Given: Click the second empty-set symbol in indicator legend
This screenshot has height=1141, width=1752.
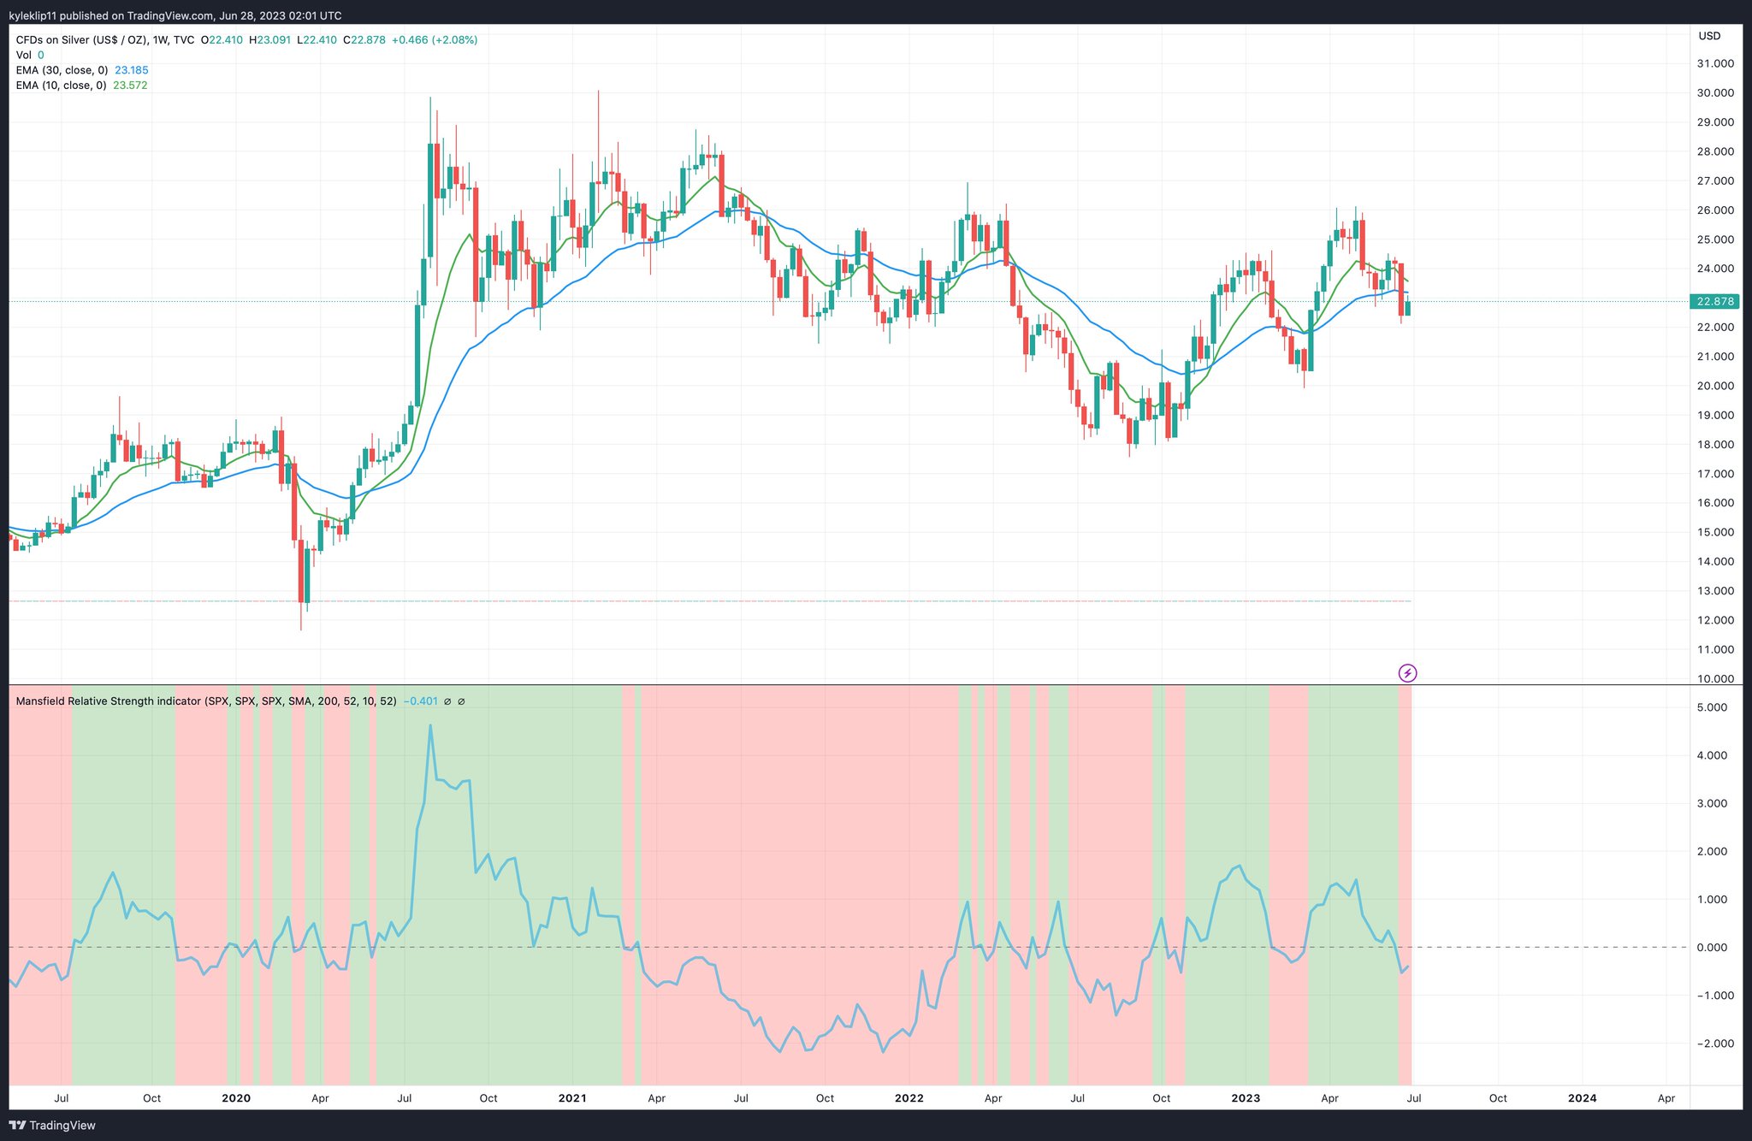Looking at the screenshot, I should [x=462, y=701].
